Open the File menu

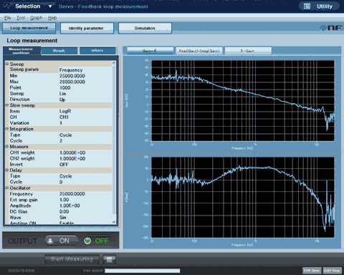(7, 18)
